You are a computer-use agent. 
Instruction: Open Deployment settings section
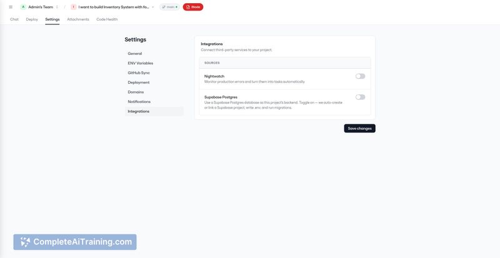[154, 82]
